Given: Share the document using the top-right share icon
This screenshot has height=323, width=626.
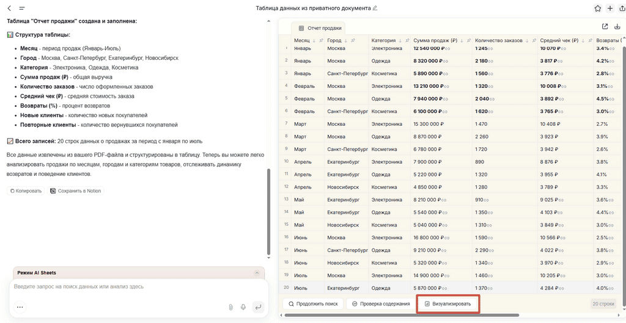Looking at the screenshot, I should [622, 9].
